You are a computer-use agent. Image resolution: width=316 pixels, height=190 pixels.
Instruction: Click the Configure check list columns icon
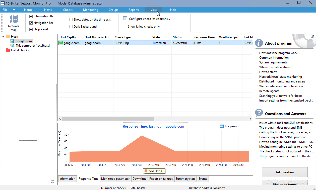(125, 19)
